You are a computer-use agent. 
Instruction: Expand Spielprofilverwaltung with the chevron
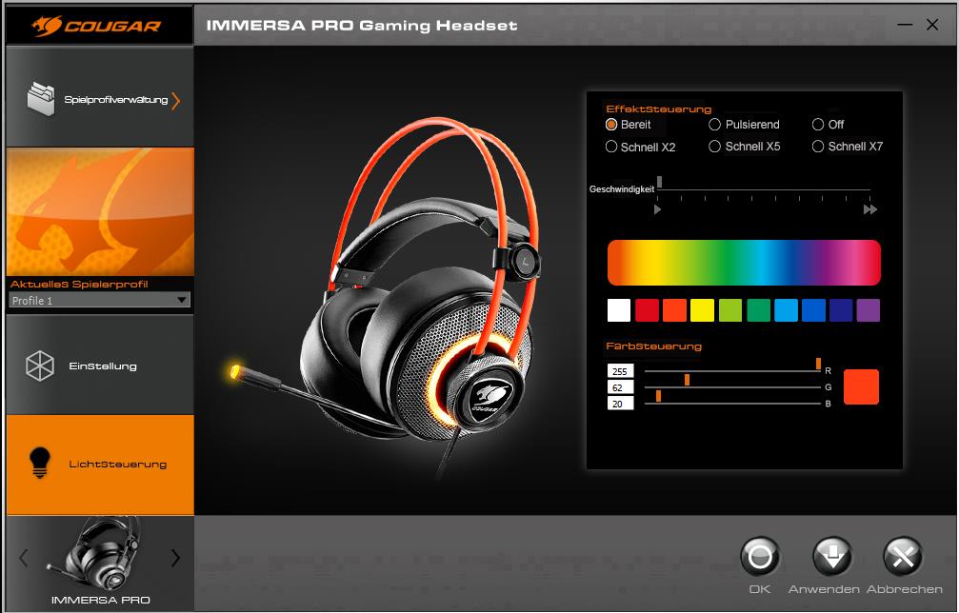coord(175,100)
